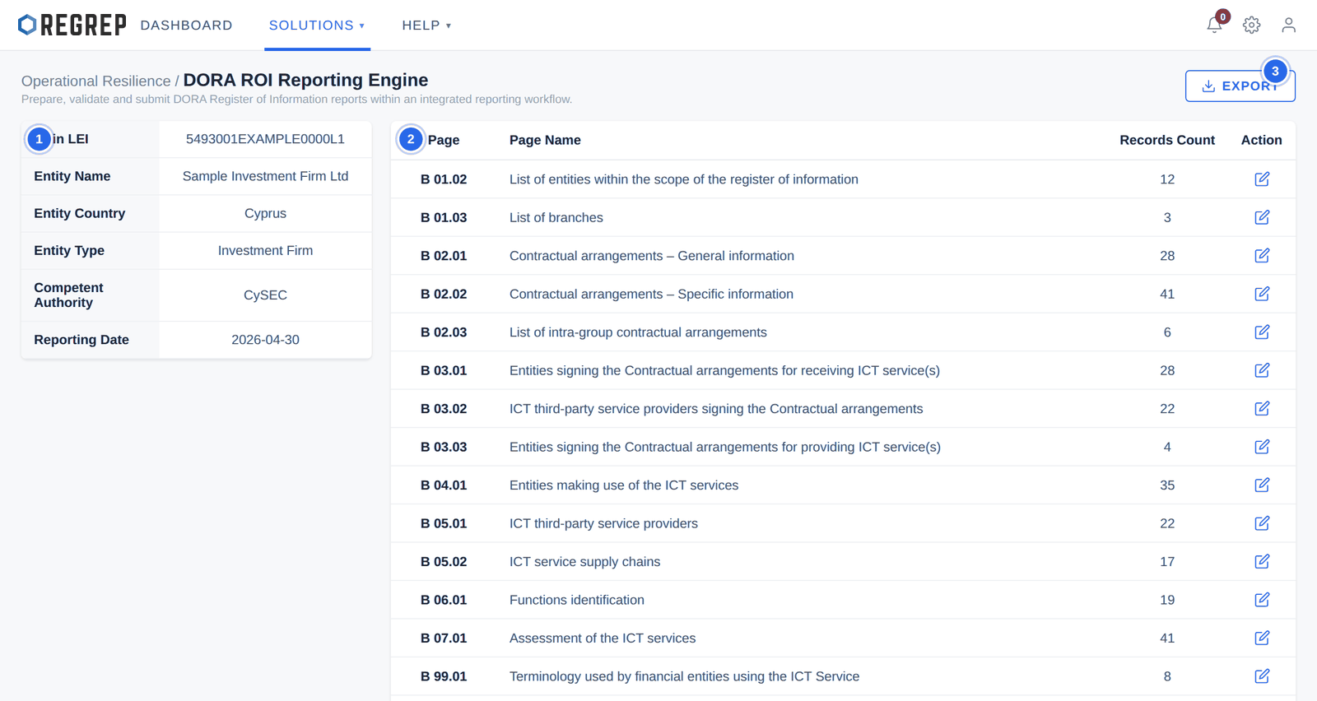
Task: Edit the B 02.01 General information row
Action: pos(1262,256)
